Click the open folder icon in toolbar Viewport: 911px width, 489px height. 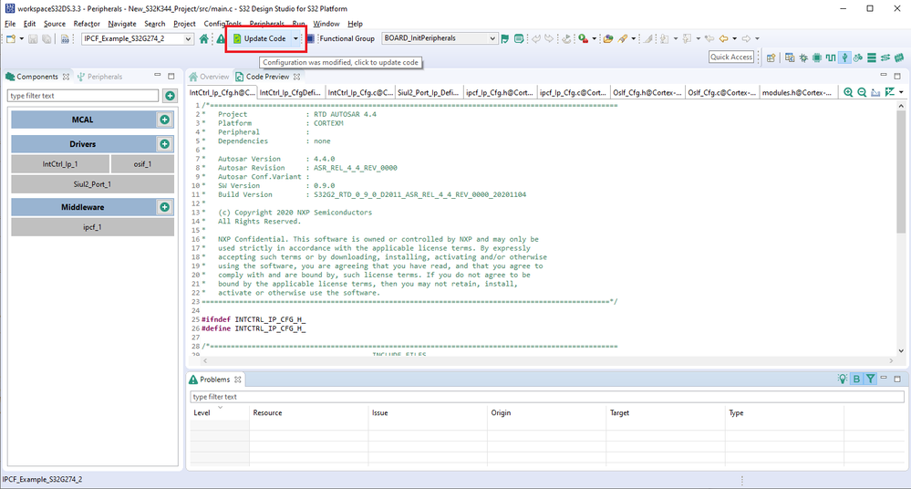(607, 38)
